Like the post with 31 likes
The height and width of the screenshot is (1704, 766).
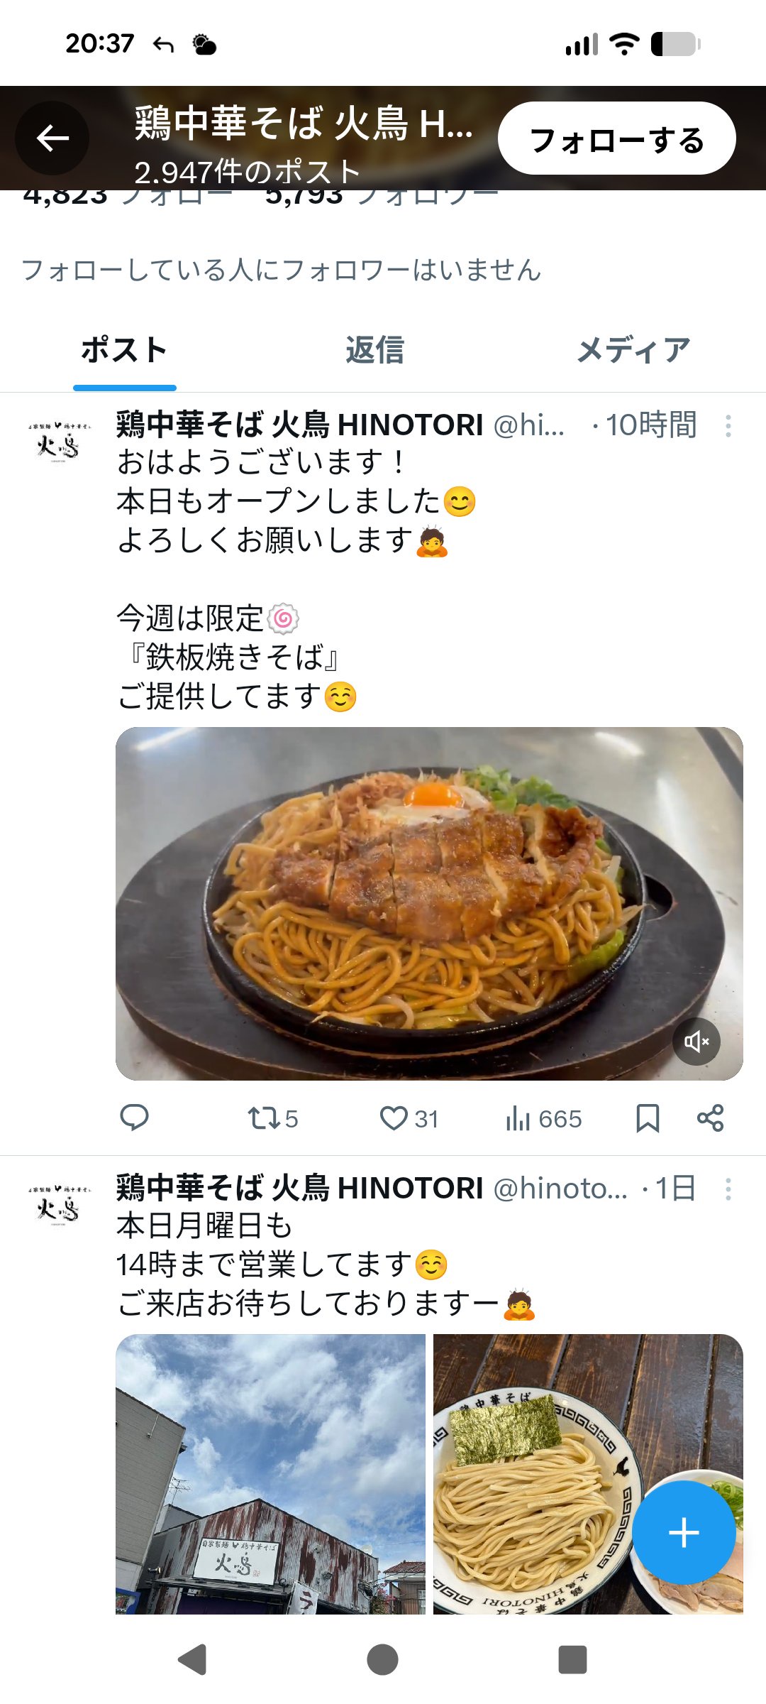coord(409,1119)
